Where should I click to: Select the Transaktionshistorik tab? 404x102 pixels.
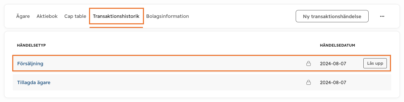pyautogui.click(x=116, y=16)
